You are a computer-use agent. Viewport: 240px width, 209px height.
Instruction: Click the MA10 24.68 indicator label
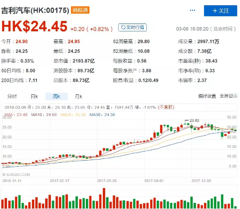(x=44, y=115)
